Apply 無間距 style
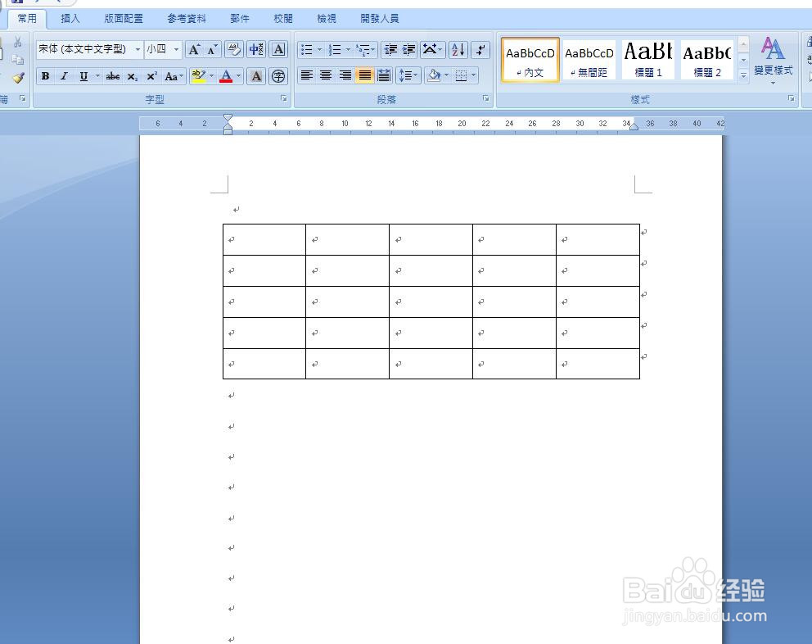 (589, 60)
